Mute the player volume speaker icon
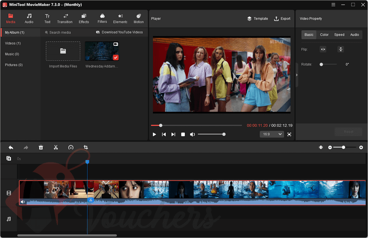The image size is (368, 238). point(192,134)
